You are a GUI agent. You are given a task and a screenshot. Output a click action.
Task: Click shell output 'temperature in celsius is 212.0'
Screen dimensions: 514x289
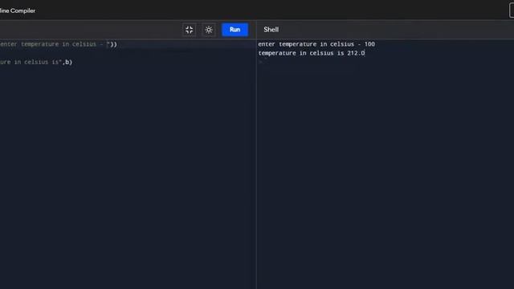point(312,53)
